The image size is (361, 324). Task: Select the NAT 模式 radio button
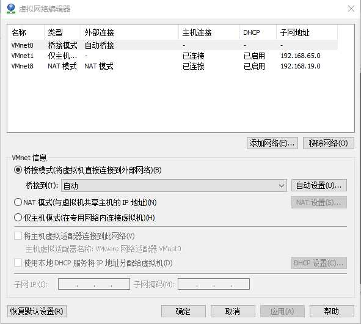click(x=18, y=202)
